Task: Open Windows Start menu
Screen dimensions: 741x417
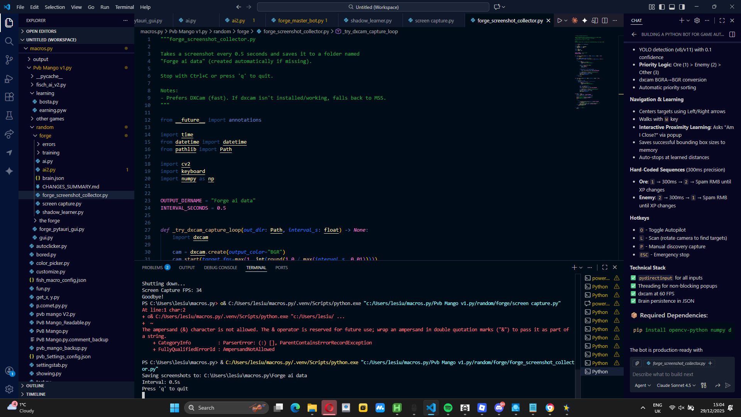Action: coord(174,408)
